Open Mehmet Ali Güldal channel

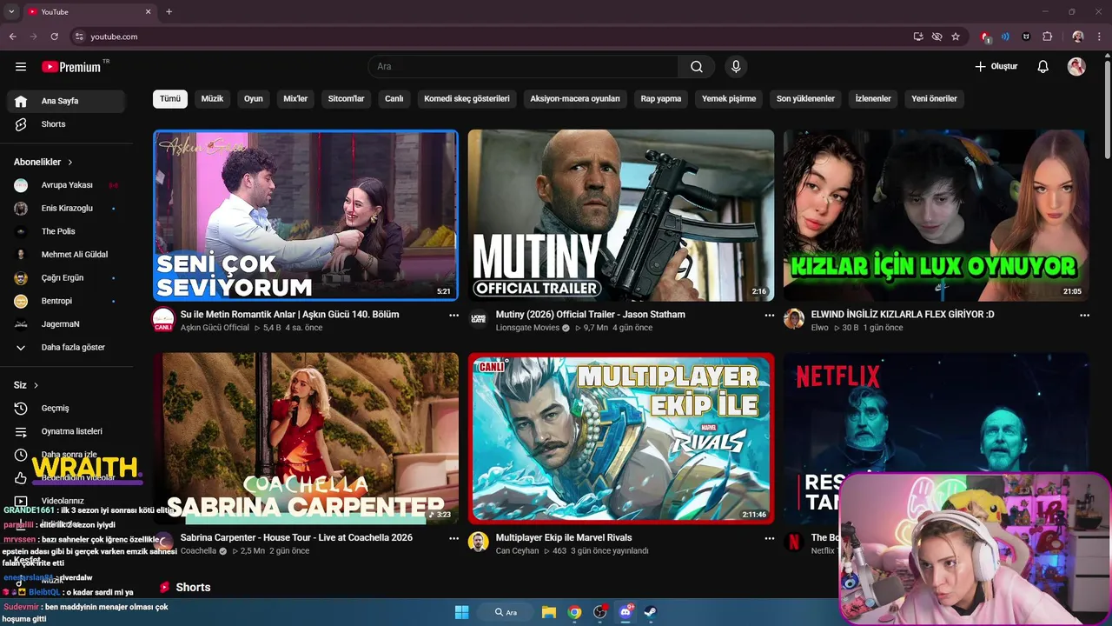66,255
